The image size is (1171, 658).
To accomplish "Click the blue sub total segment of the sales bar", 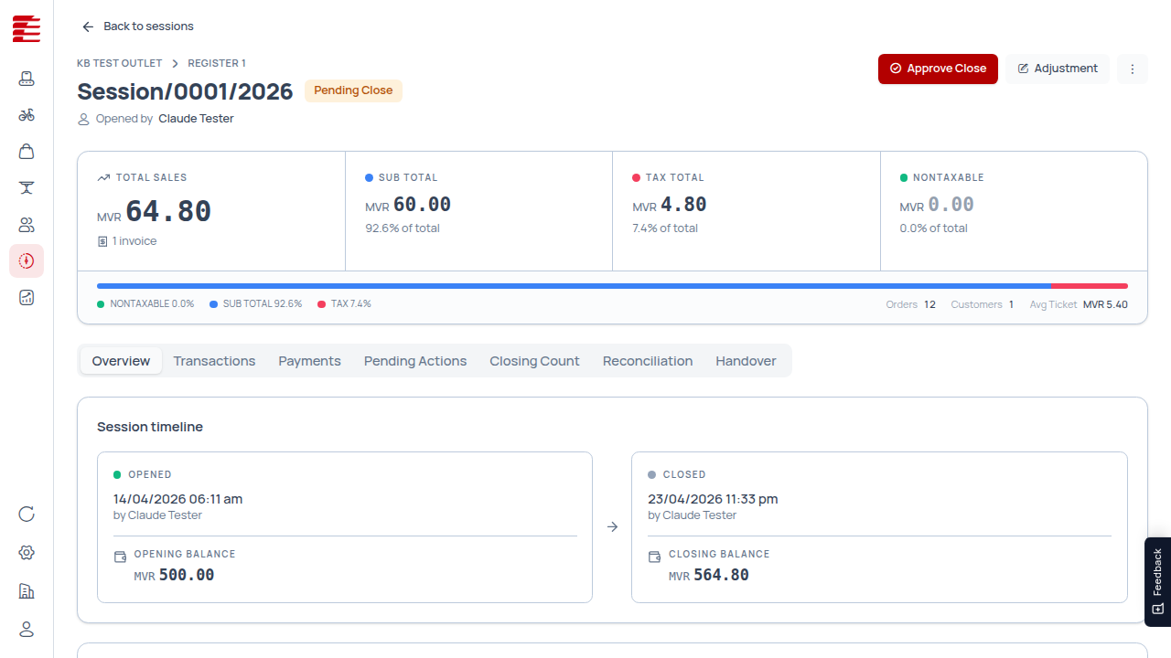I will point(574,286).
